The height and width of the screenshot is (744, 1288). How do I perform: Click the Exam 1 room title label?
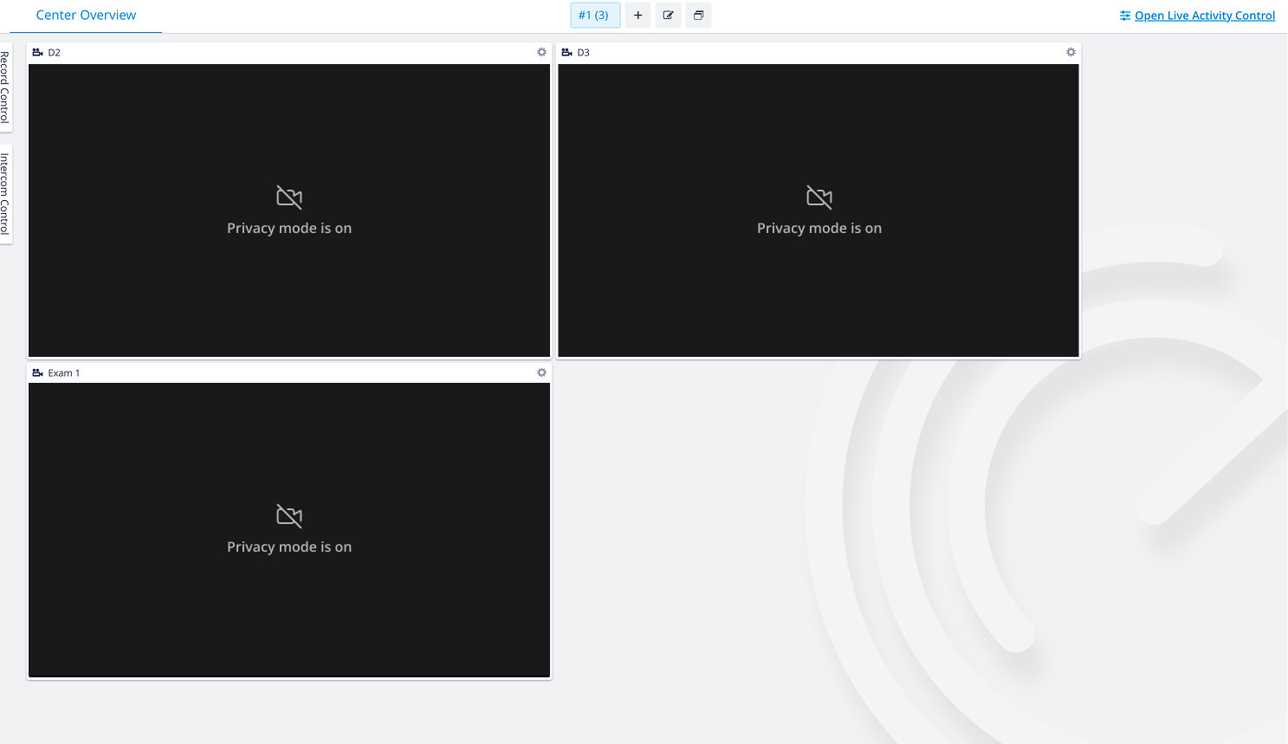point(64,373)
